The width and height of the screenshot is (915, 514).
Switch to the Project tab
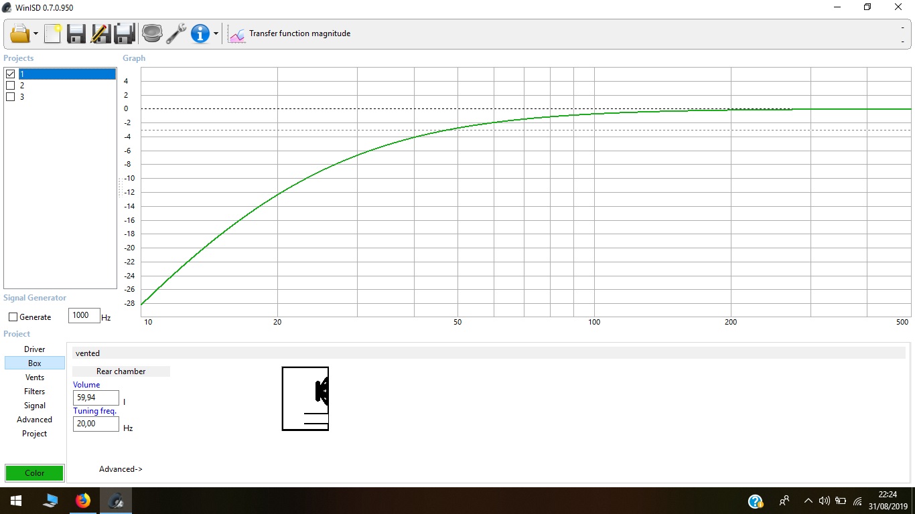(x=35, y=434)
